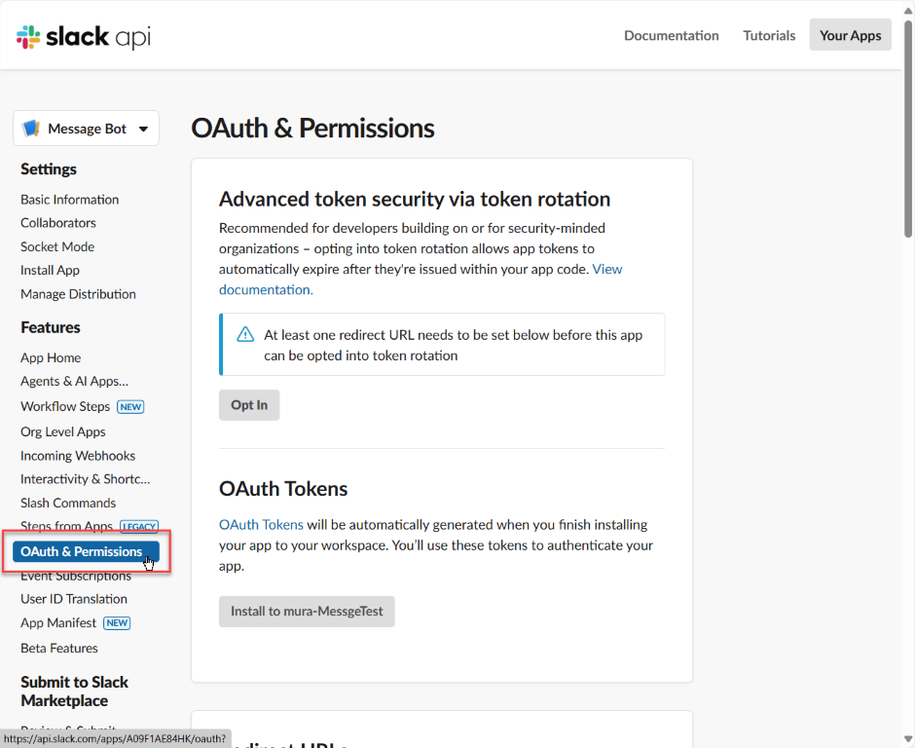Open Event Subscriptions page
915x748 pixels.
click(x=76, y=576)
